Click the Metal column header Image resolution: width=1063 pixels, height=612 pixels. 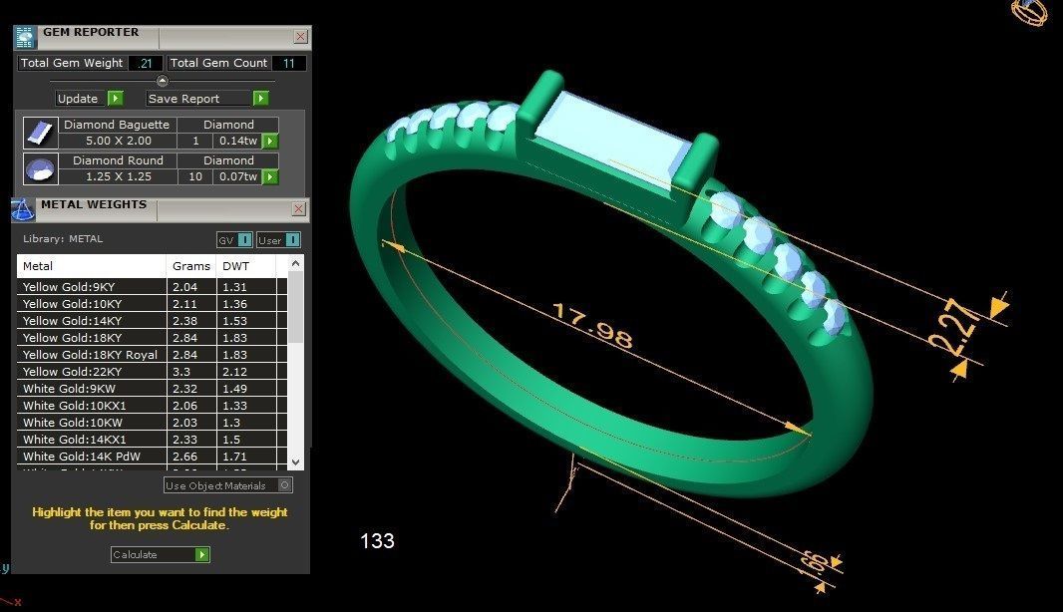point(92,266)
